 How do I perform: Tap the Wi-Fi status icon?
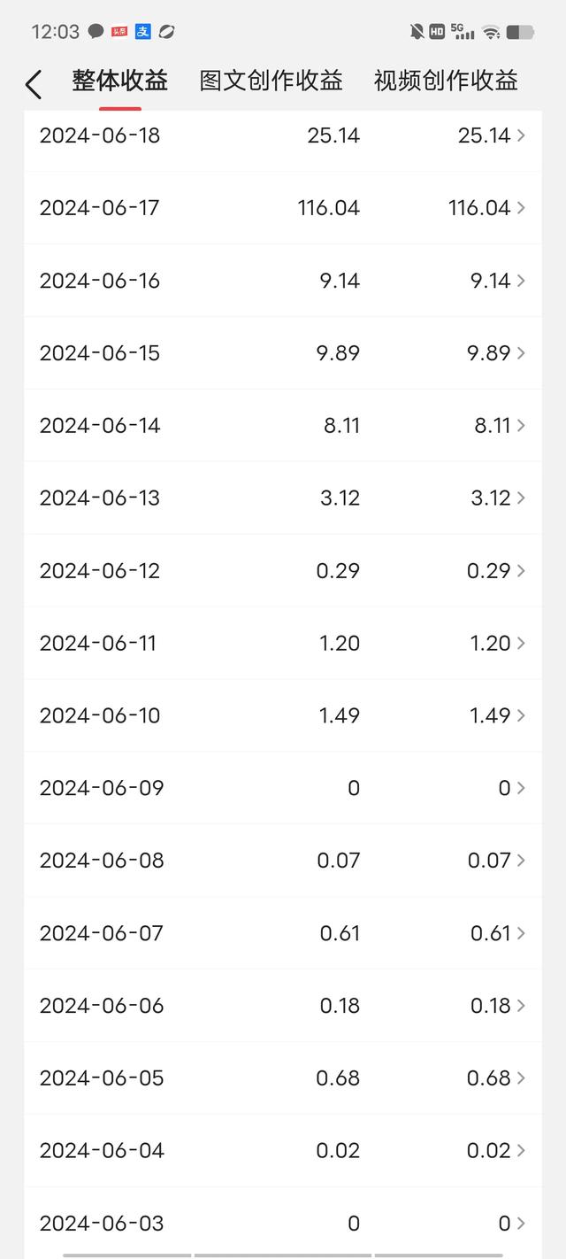pos(491,32)
